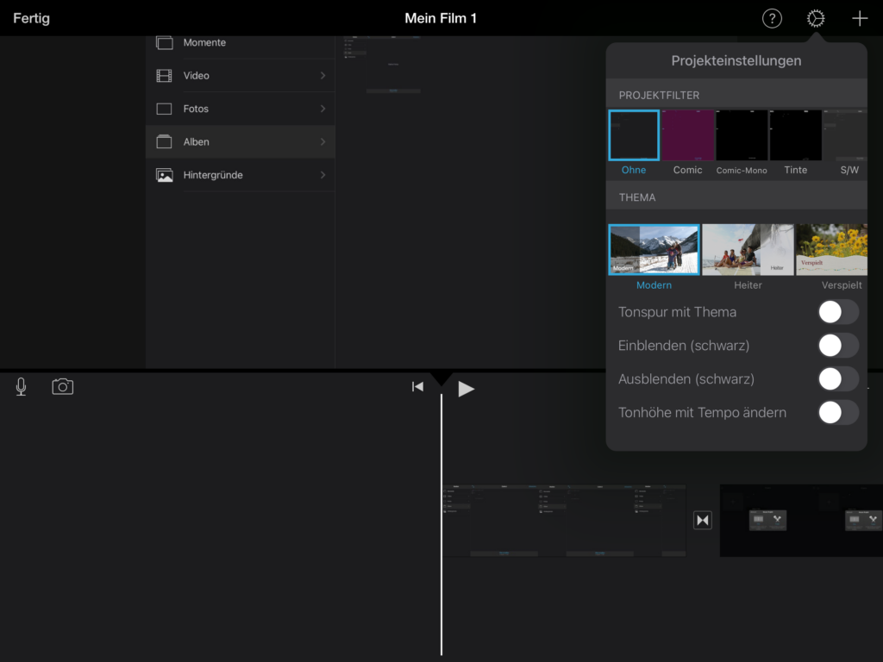Select the Heiter theme thumbnail

(x=747, y=249)
